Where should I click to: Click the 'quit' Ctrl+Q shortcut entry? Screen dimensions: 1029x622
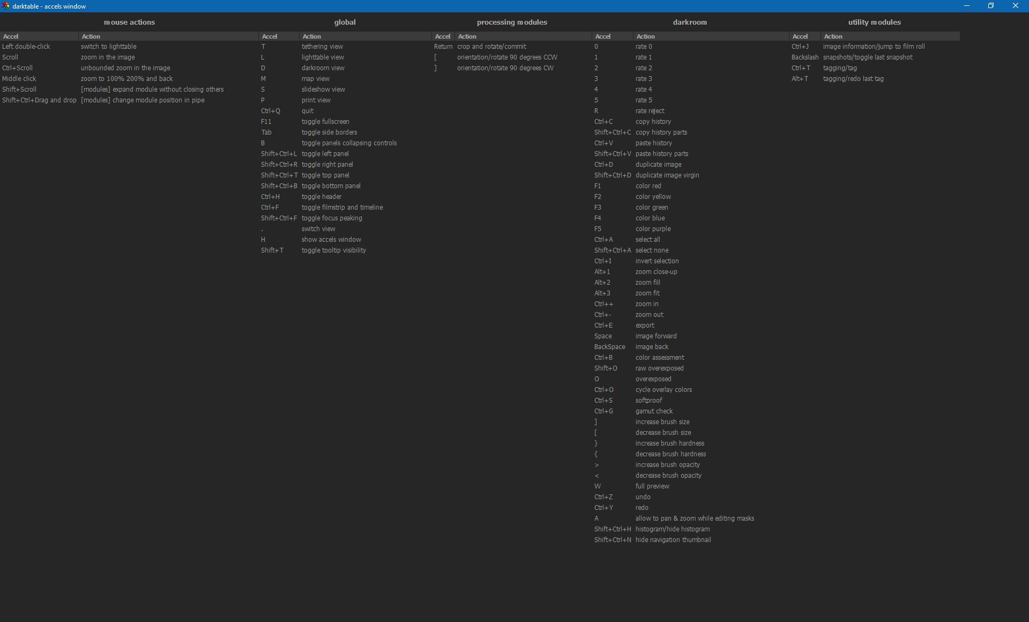coord(308,111)
